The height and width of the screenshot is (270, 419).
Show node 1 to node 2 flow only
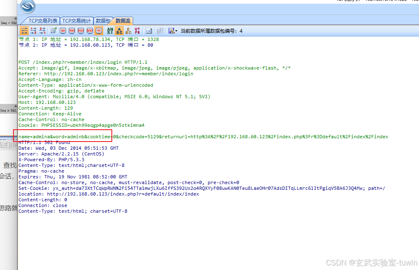(34, 31)
